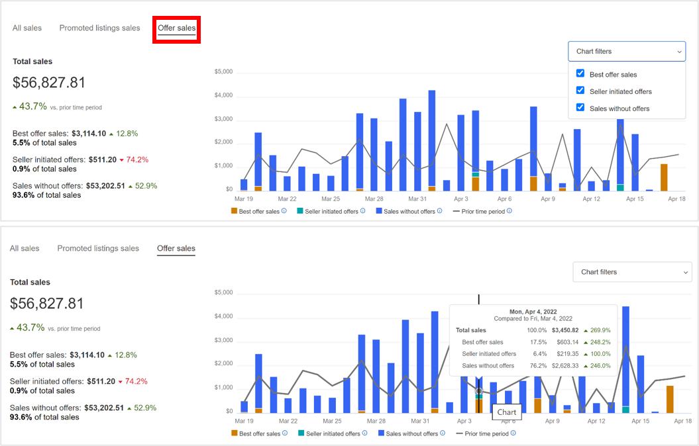Click info icon beside Seller initiated offers in bottom legend

(x=364, y=433)
